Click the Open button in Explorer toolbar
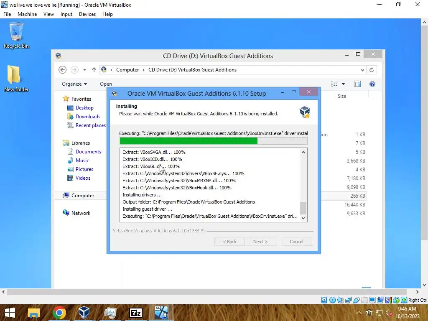The height and width of the screenshot is (321, 428). click(106, 84)
